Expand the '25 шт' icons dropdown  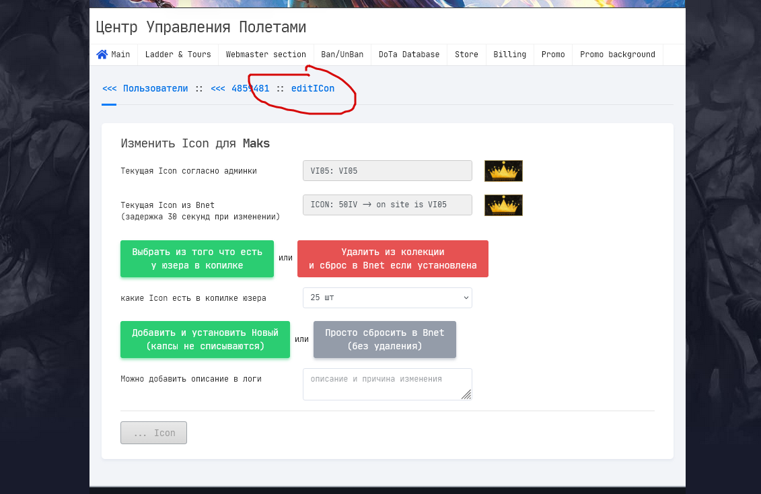(388, 297)
